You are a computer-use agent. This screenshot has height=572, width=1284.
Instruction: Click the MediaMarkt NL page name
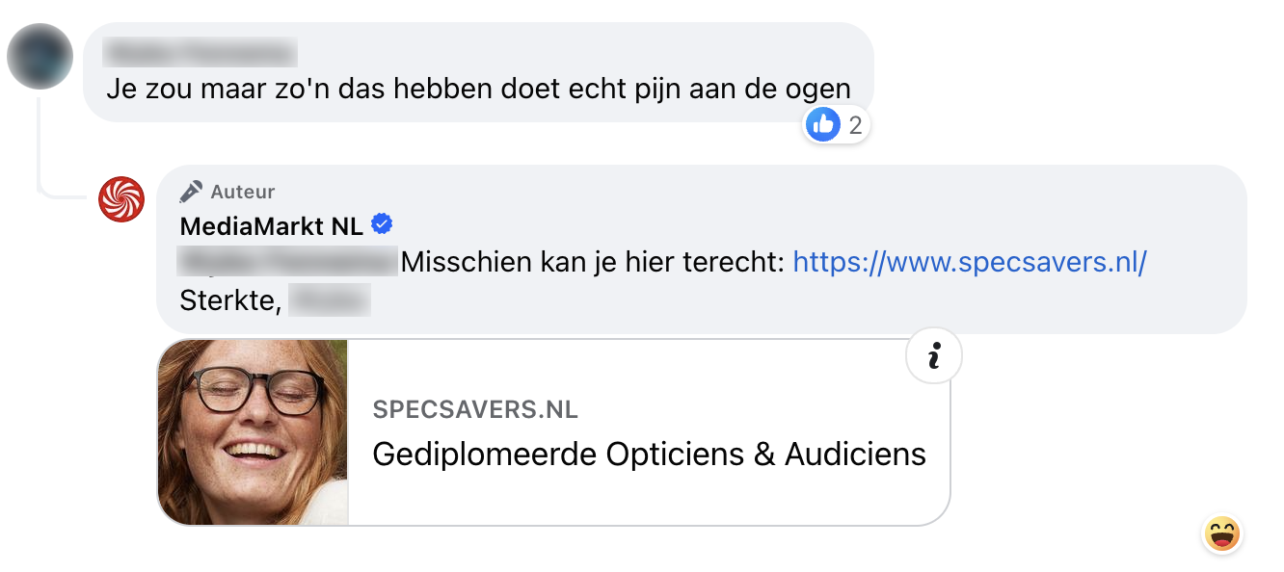271,226
